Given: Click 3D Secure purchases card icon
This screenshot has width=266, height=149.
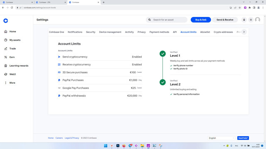Looking at the screenshot, I should 59,72.
